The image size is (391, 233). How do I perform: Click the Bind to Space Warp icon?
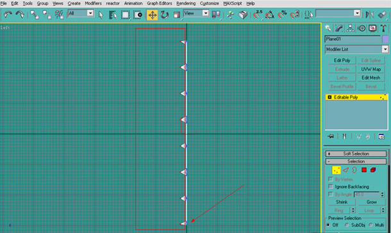(x=59, y=15)
